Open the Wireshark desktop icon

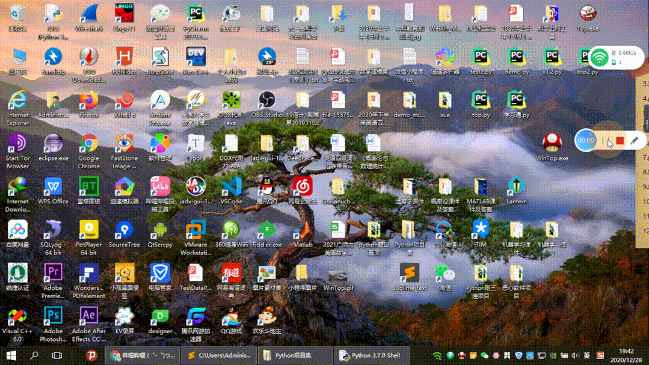pyautogui.click(x=89, y=18)
